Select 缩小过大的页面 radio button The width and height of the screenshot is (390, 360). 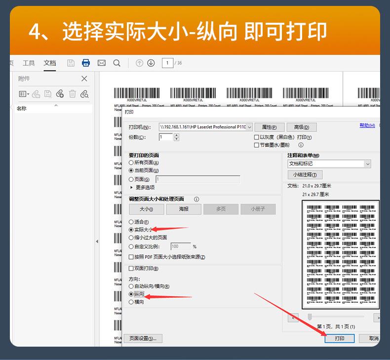[x=131, y=238]
